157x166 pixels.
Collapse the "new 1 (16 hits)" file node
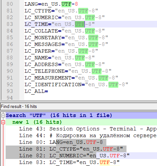3,122
